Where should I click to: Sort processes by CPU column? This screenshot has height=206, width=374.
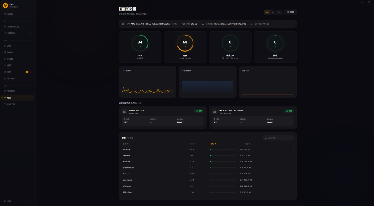click(214, 144)
